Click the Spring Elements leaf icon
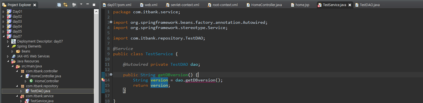Image resolution: width=423 pixels, height=103 pixels. coord(14,46)
